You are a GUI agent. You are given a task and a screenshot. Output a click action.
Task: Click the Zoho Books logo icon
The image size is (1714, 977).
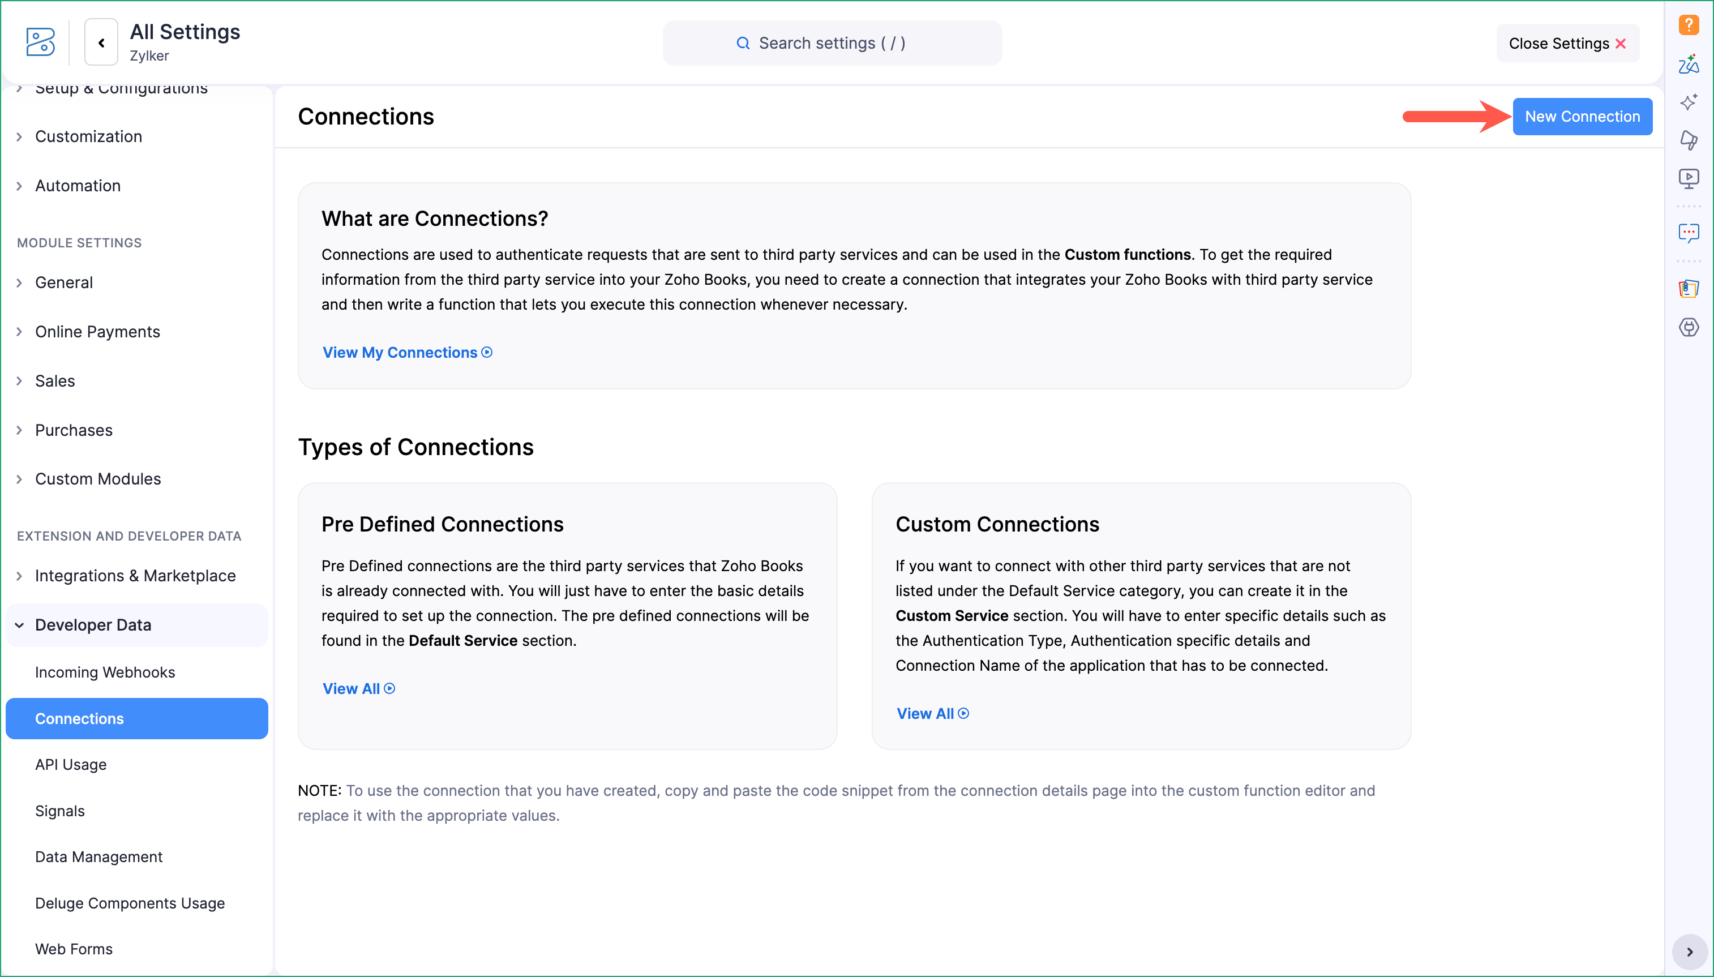[40, 42]
